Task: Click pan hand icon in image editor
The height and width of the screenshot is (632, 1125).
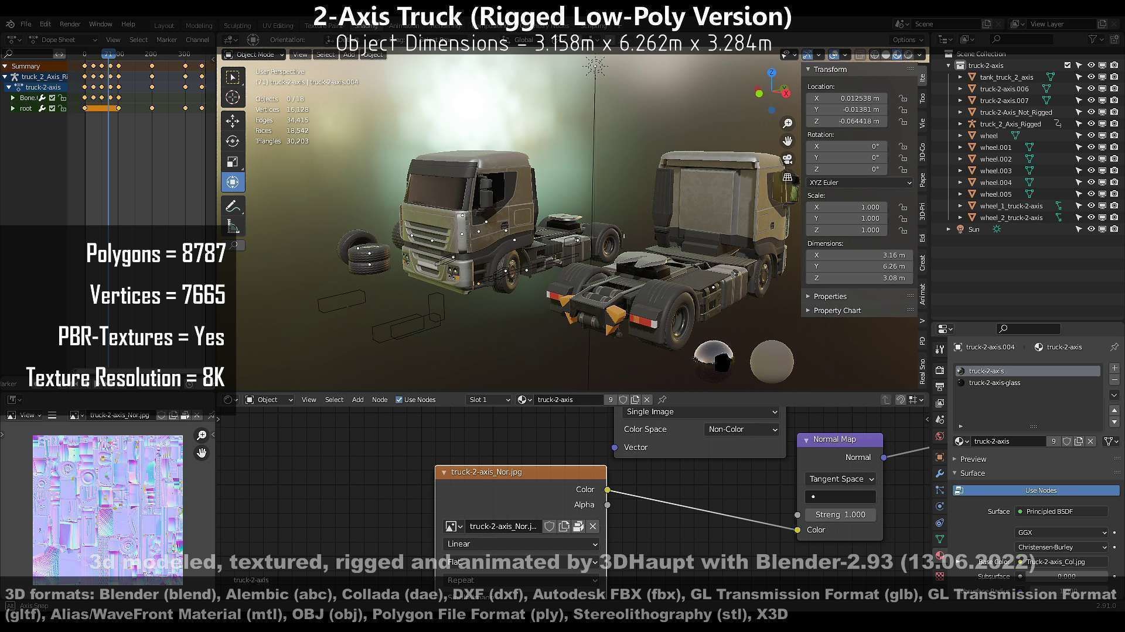Action: pos(202,453)
